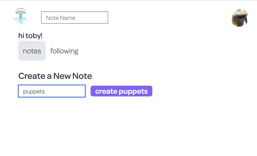Select the highlighted notes tab
Screen dimensions: 257x156
tap(32, 51)
